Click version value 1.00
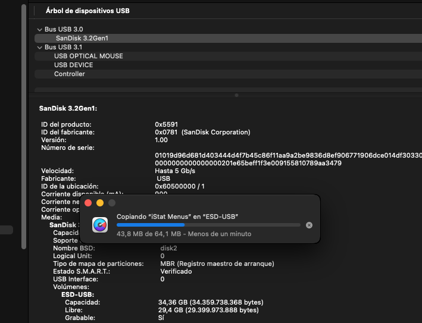 click(161, 140)
